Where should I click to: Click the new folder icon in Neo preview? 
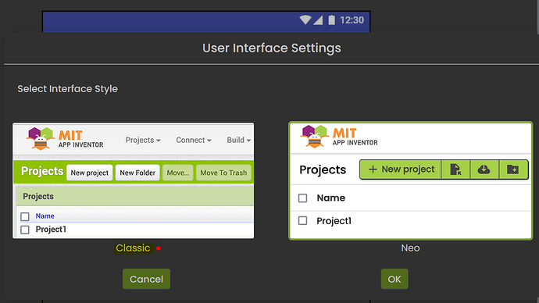click(x=513, y=169)
